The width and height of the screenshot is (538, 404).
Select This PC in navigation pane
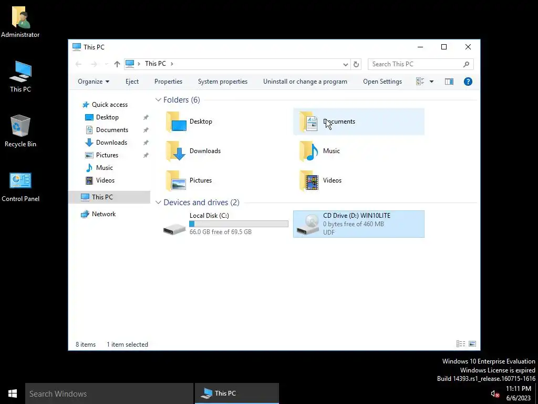pos(109,197)
